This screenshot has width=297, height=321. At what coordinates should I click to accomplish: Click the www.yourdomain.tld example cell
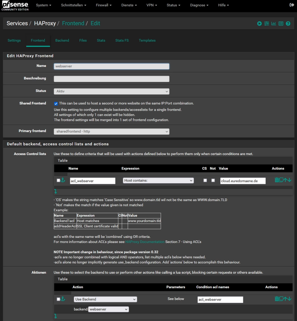[144, 221]
